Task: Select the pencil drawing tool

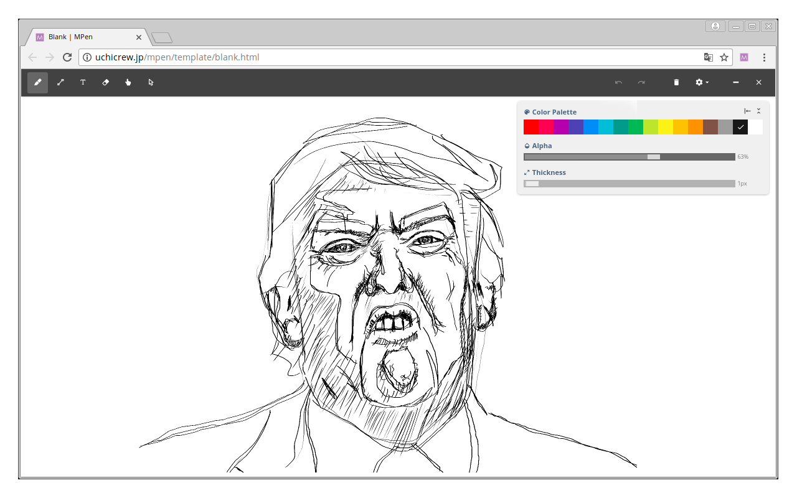Action: tap(37, 82)
